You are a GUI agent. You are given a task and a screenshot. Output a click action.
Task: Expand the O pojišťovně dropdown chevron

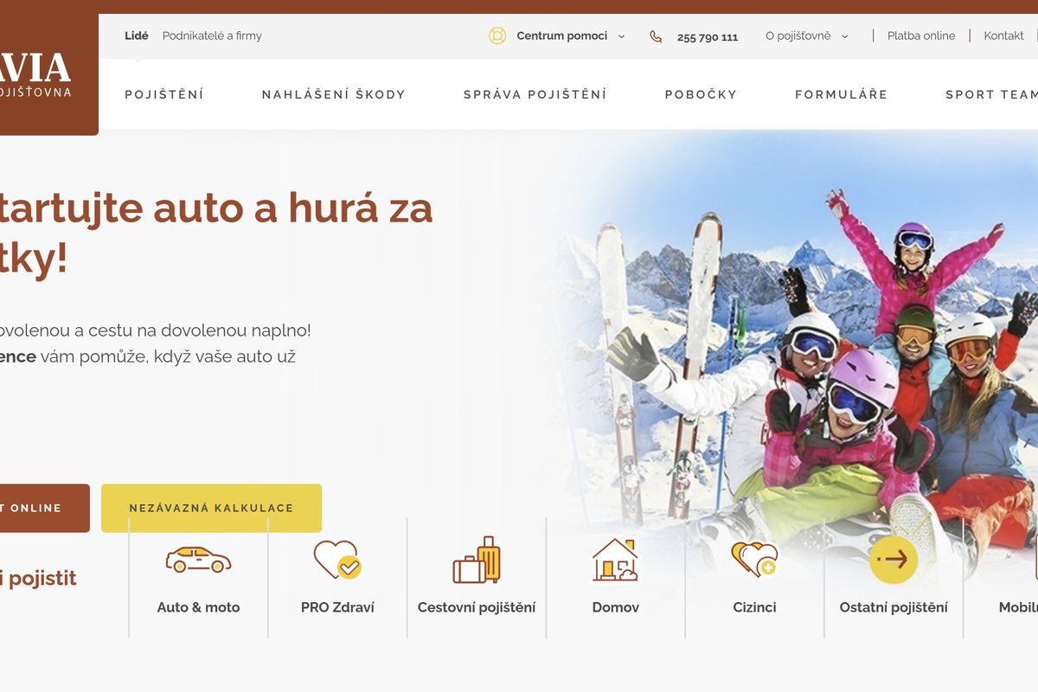(844, 37)
